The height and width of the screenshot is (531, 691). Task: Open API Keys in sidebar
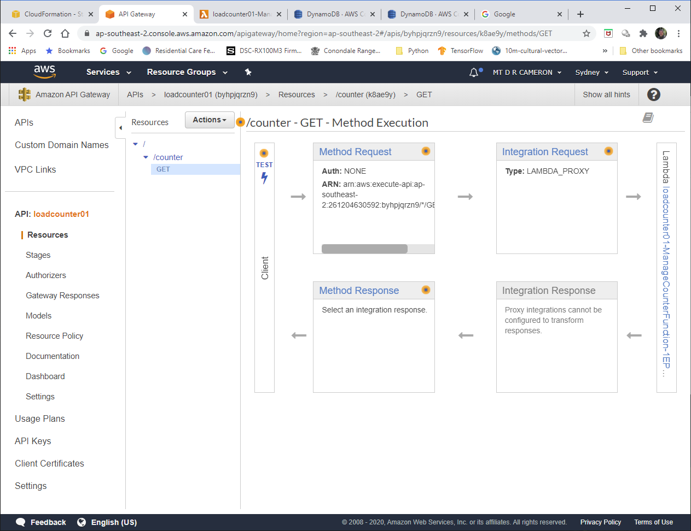coord(33,441)
